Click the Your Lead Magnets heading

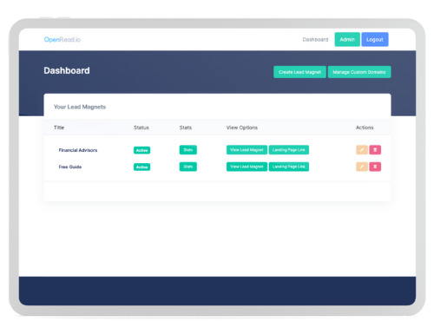(80, 107)
